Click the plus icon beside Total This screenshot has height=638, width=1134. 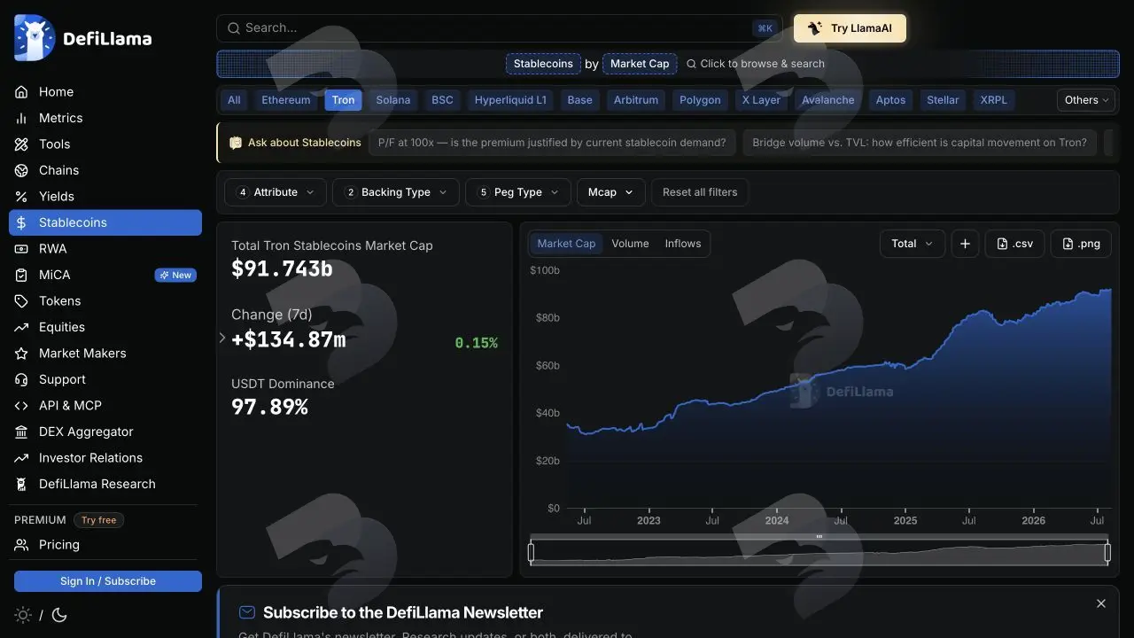tap(965, 244)
